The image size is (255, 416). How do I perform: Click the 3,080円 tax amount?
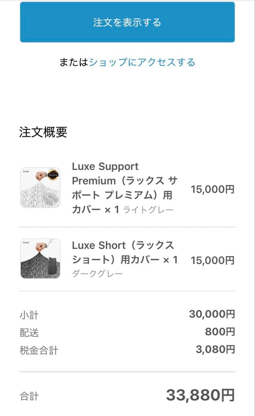(x=214, y=350)
